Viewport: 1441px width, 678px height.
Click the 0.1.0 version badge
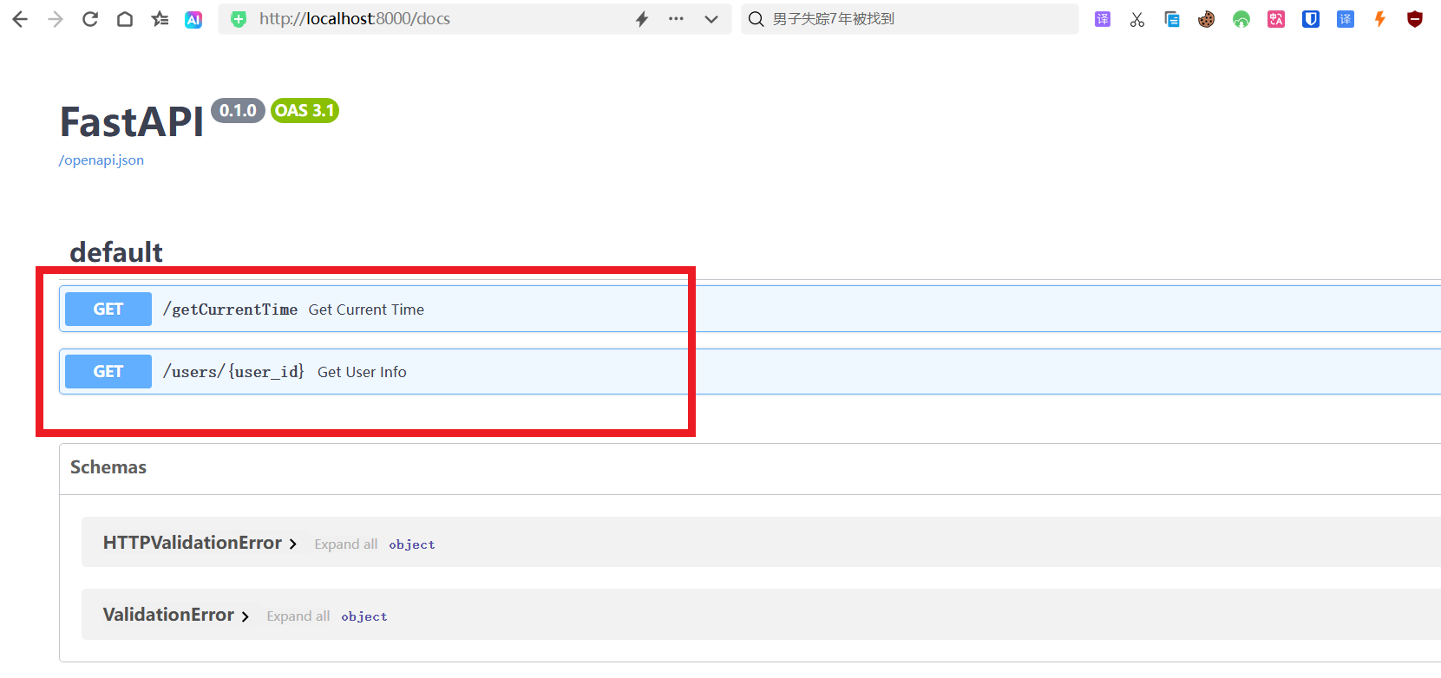[238, 111]
